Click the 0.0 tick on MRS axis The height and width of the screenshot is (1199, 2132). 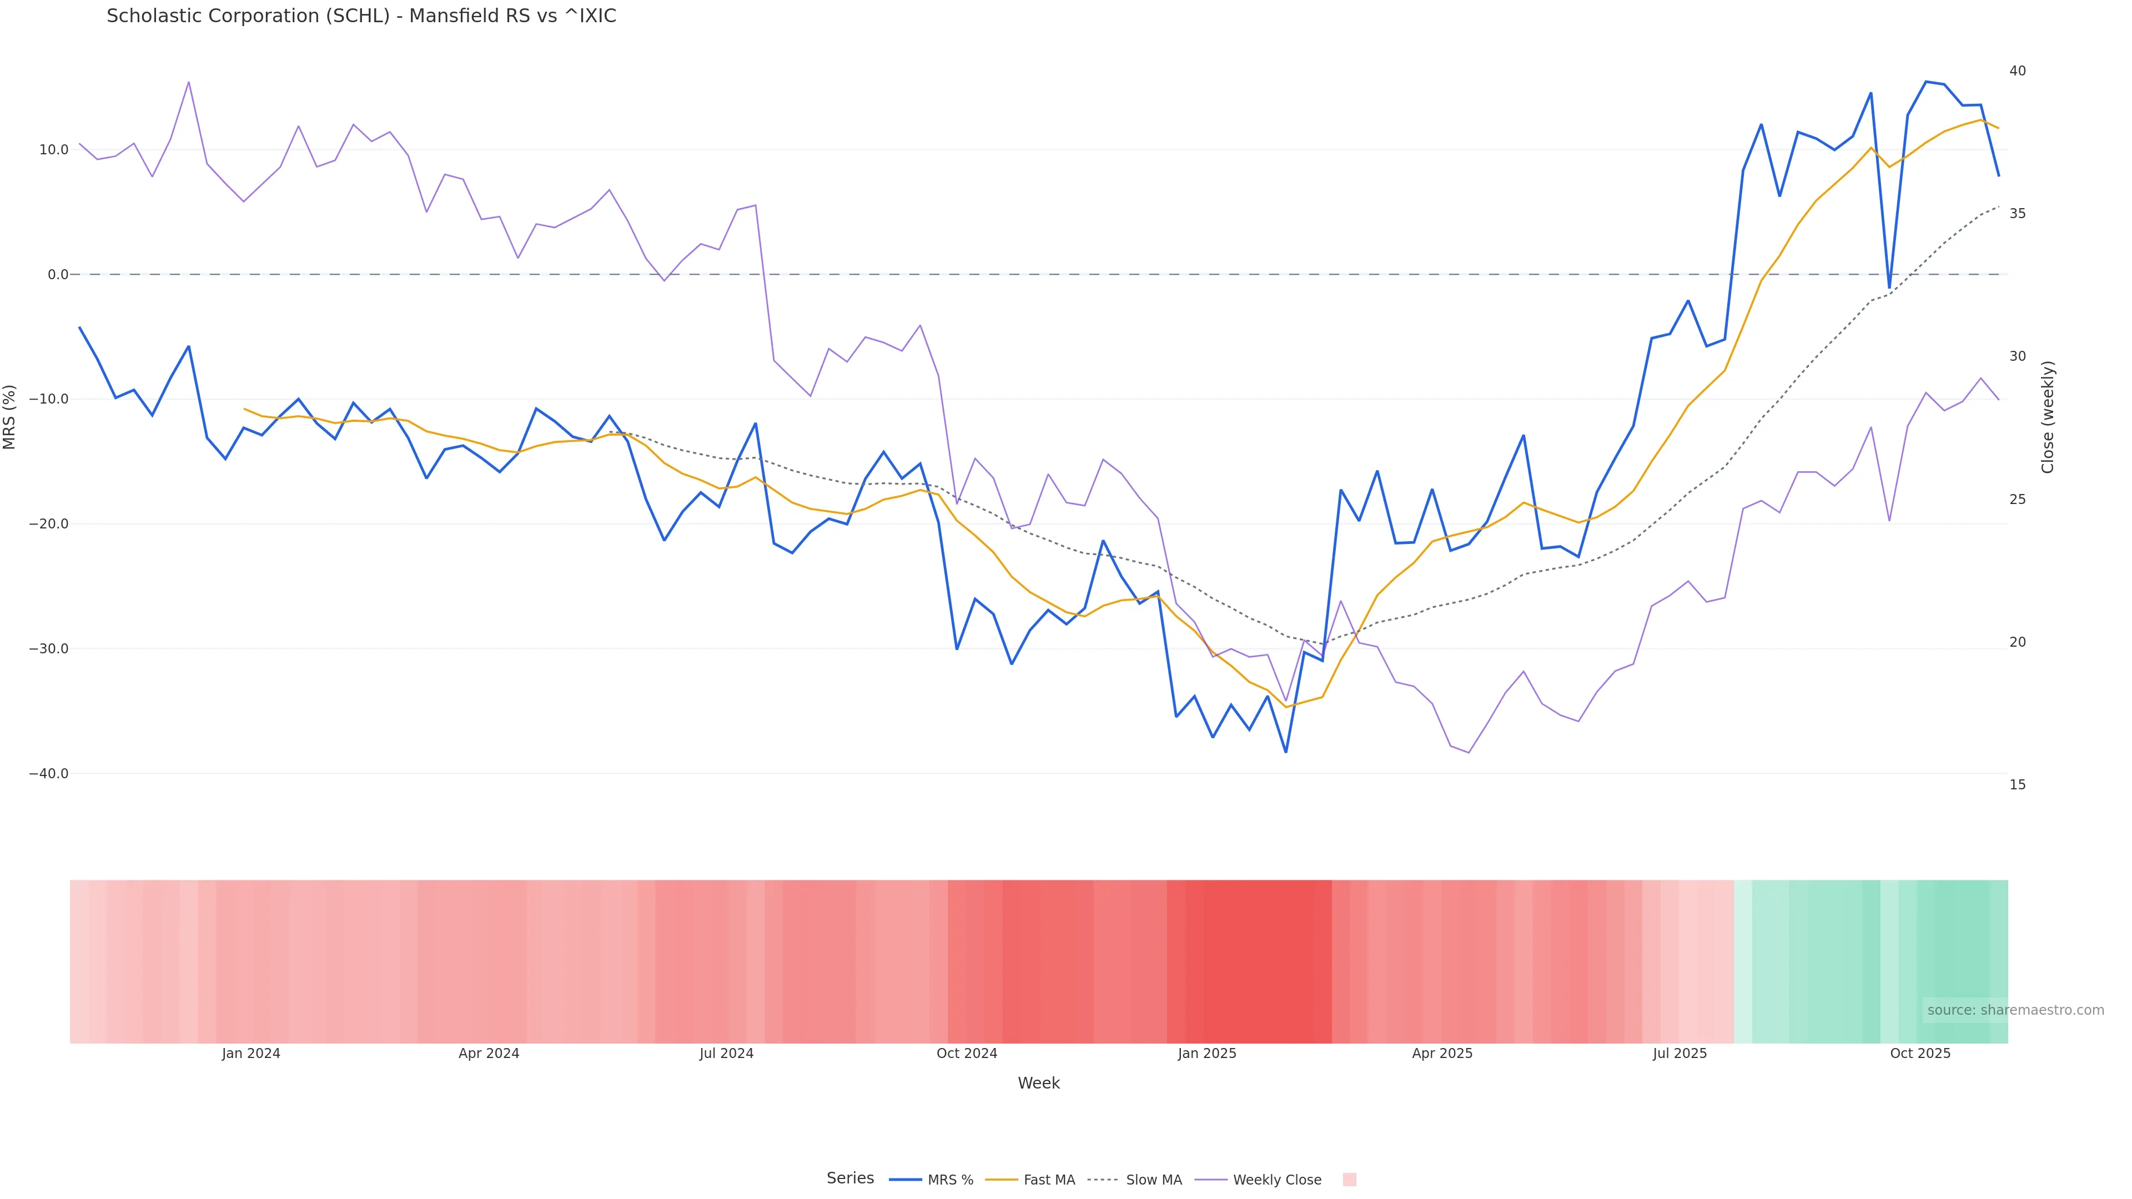[58, 275]
